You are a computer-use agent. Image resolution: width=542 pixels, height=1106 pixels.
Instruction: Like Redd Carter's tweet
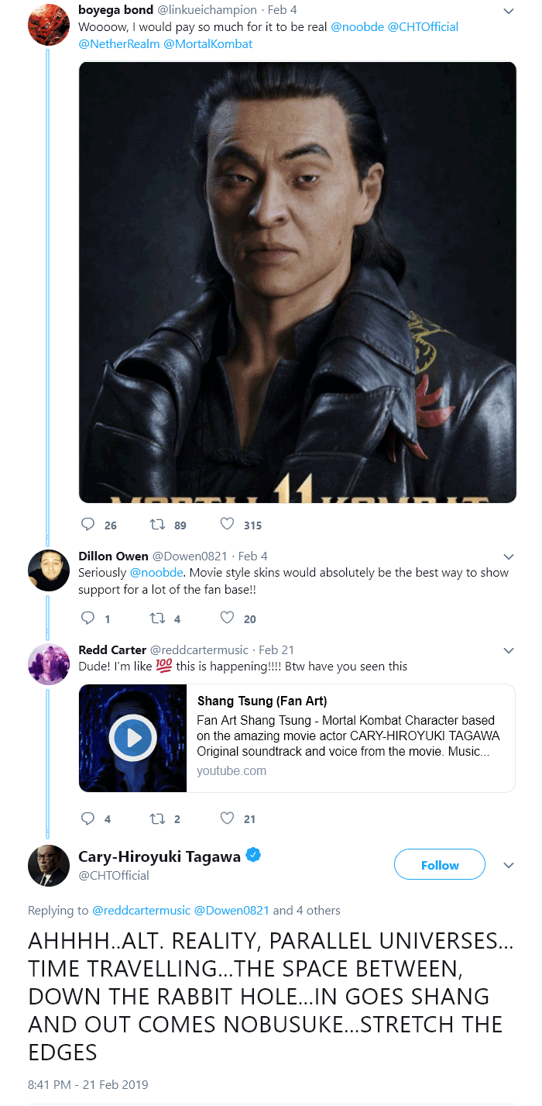point(226,818)
